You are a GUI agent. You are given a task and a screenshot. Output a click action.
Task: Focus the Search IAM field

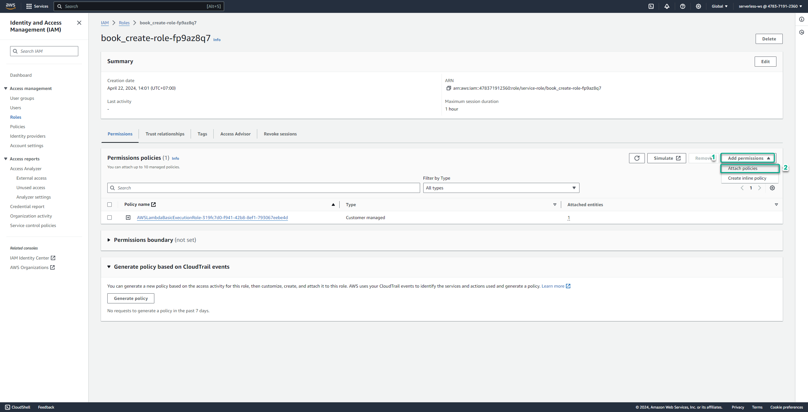(x=44, y=51)
